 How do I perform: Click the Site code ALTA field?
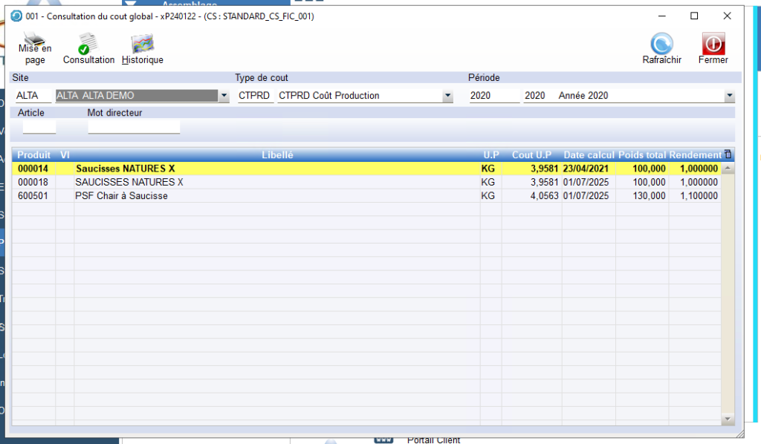(33, 96)
